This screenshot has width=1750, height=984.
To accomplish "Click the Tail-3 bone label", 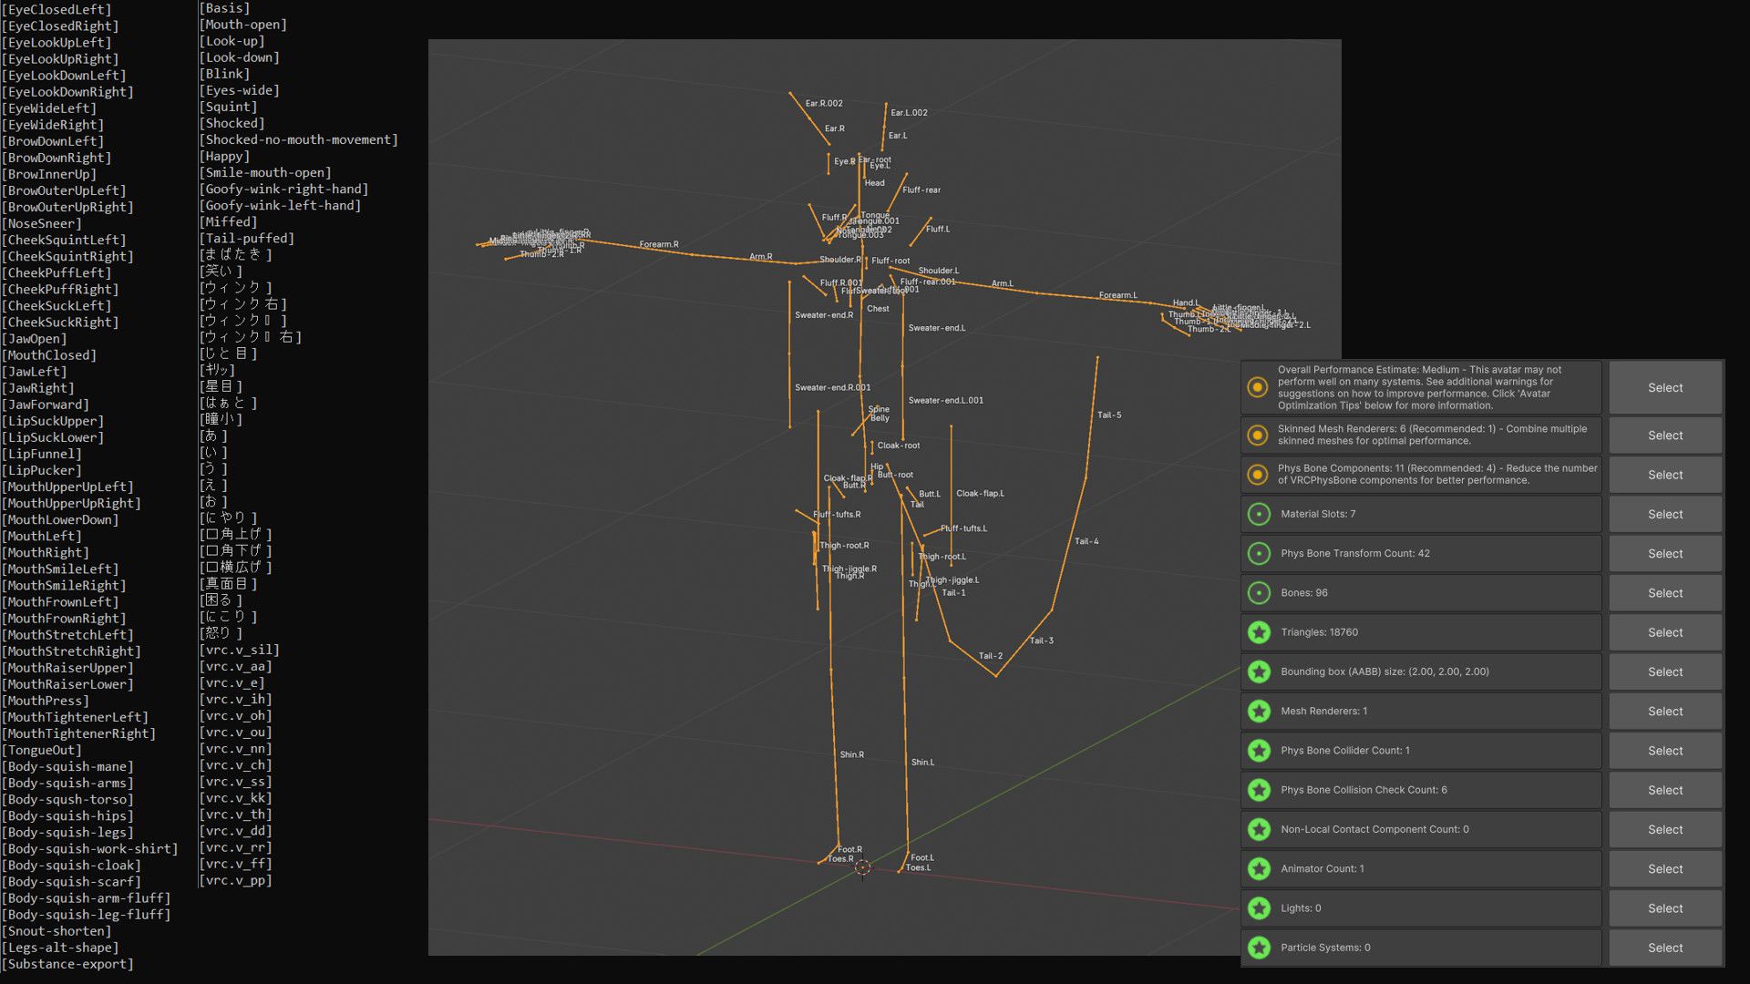I will pyautogui.click(x=1042, y=641).
